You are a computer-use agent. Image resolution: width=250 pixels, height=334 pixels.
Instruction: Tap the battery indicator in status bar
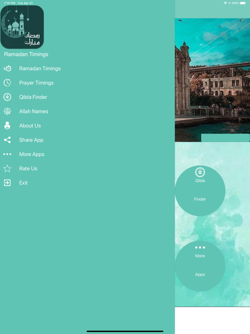pos(243,3)
